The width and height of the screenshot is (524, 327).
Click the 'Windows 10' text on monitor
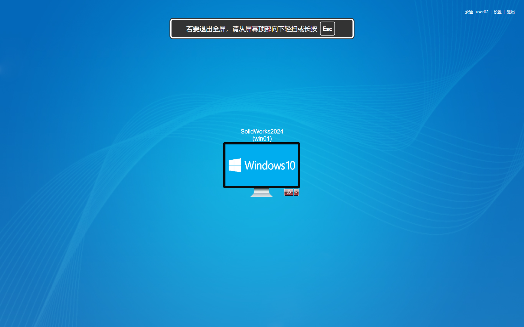[270, 165]
